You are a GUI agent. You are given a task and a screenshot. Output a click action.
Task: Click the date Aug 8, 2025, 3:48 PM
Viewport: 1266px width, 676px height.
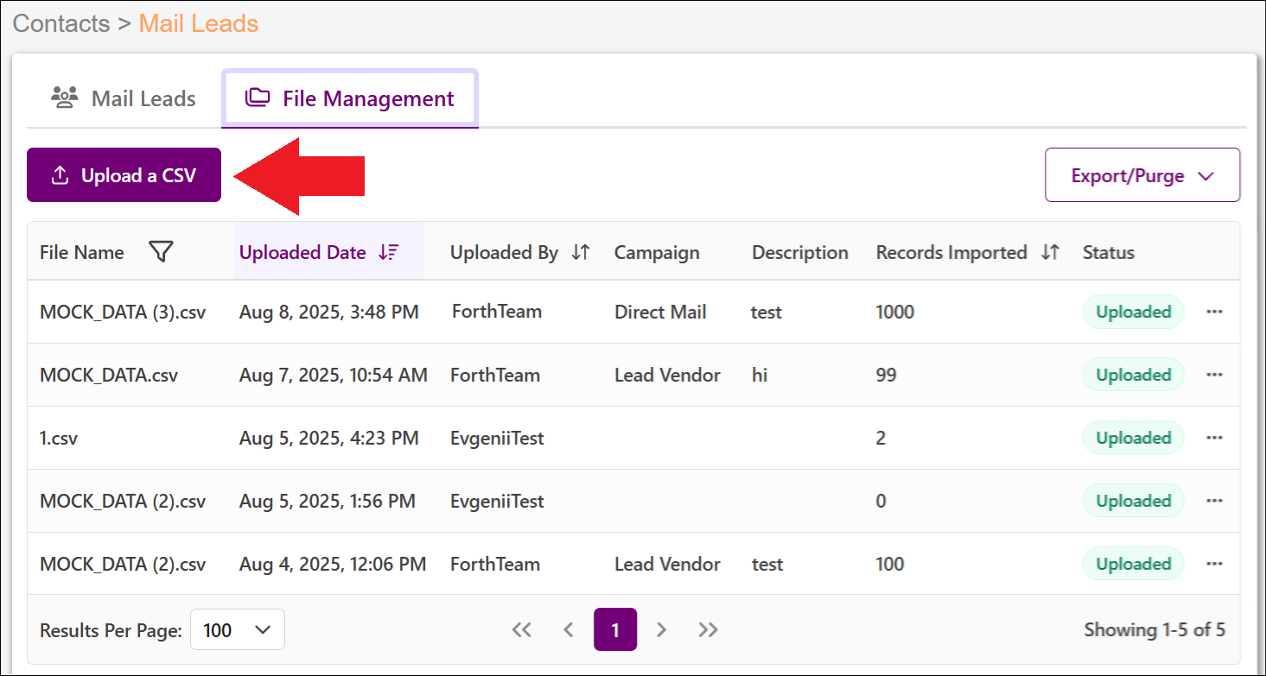point(329,312)
